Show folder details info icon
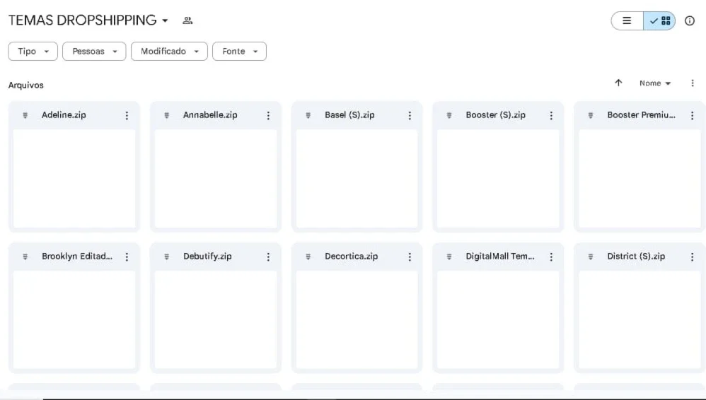The width and height of the screenshot is (706, 400). click(x=689, y=20)
